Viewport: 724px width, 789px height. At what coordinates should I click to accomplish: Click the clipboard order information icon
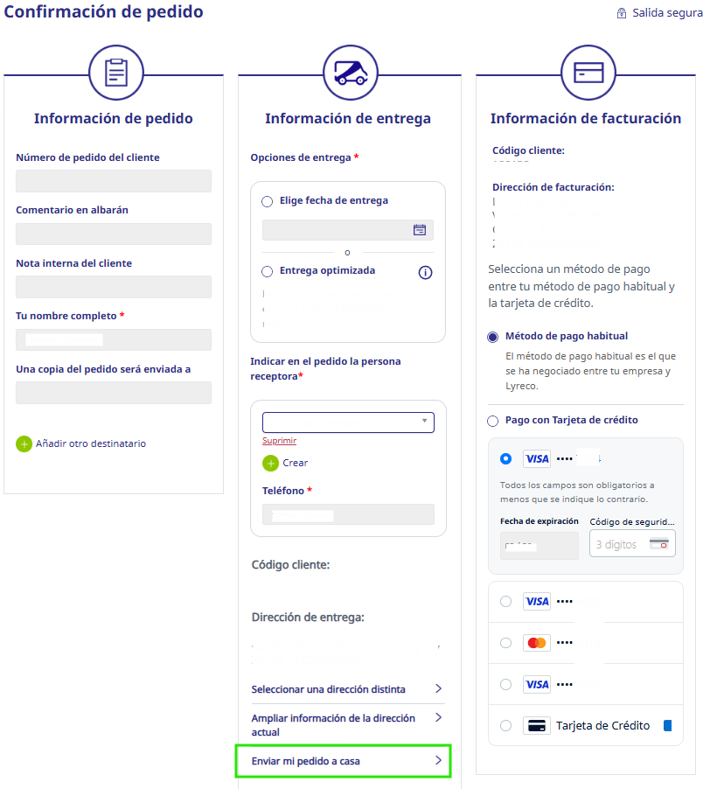tap(116, 73)
